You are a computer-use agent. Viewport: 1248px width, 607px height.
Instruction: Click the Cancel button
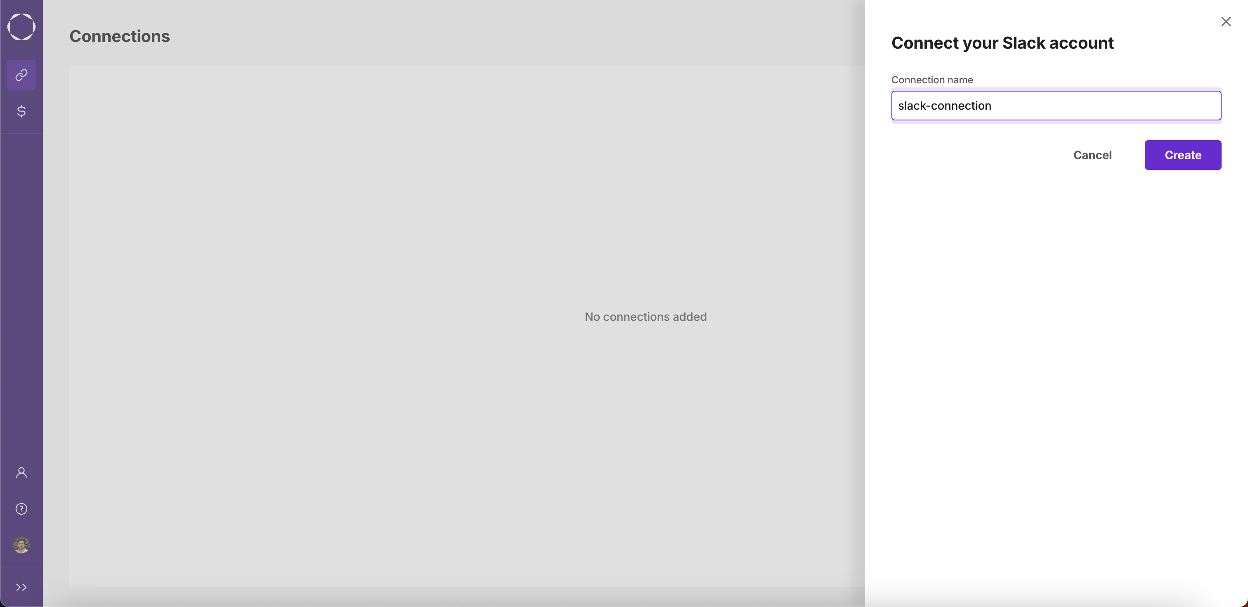point(1092,155)
